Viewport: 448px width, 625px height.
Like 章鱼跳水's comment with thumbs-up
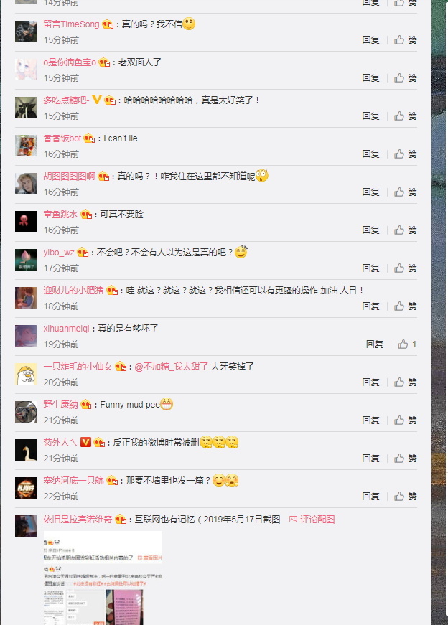click(406, 230)
